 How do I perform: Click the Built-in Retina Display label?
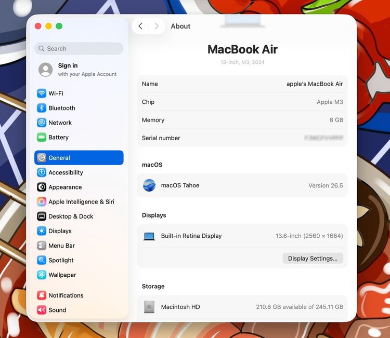[191, 236]
